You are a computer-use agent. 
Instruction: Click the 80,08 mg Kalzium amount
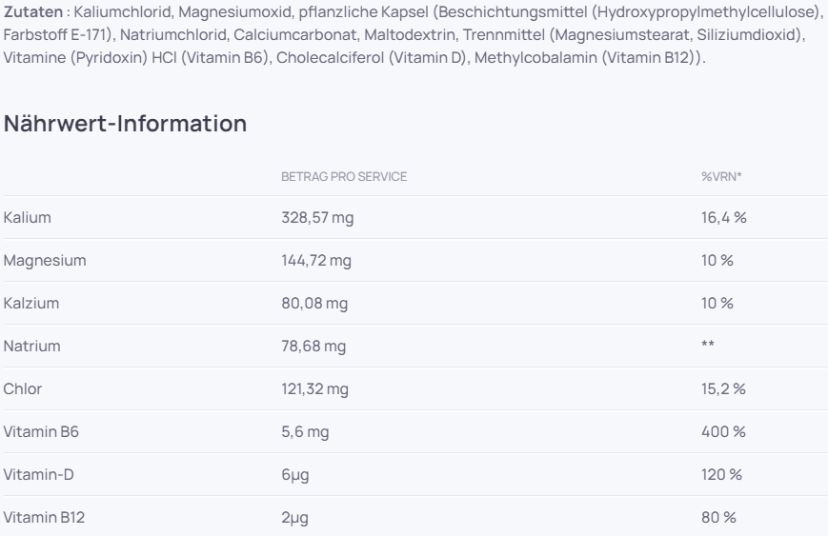[314, 304]
